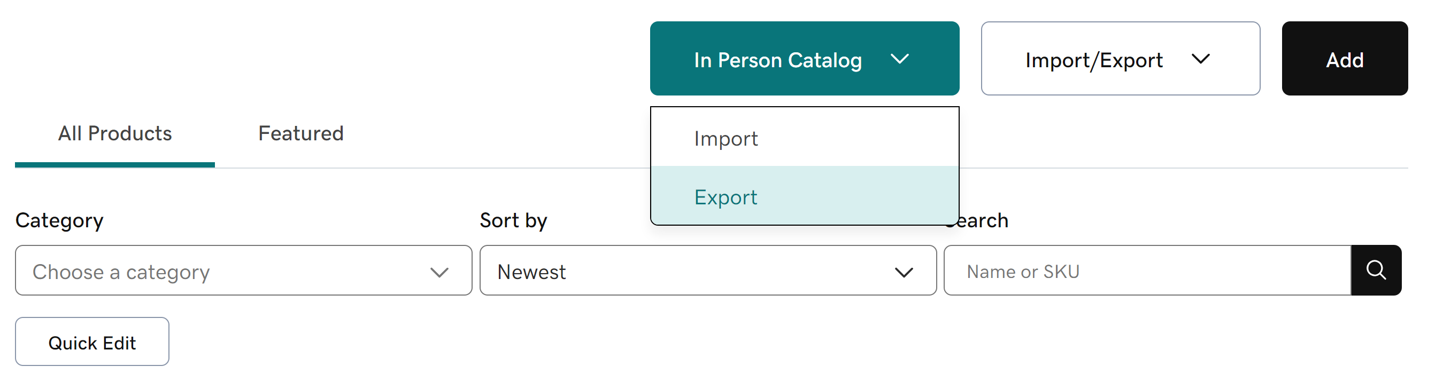Click the Category field label
This screenshot has width=1443, height=382.
[x=59, y=220]
